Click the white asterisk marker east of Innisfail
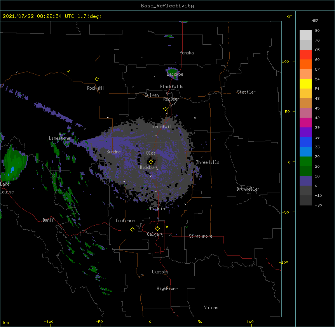 pos(195,118)
